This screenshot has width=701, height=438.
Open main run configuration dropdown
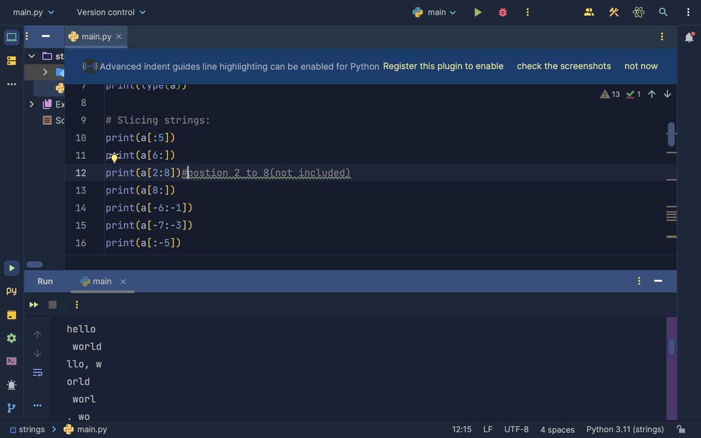click(x=435, y=12)
